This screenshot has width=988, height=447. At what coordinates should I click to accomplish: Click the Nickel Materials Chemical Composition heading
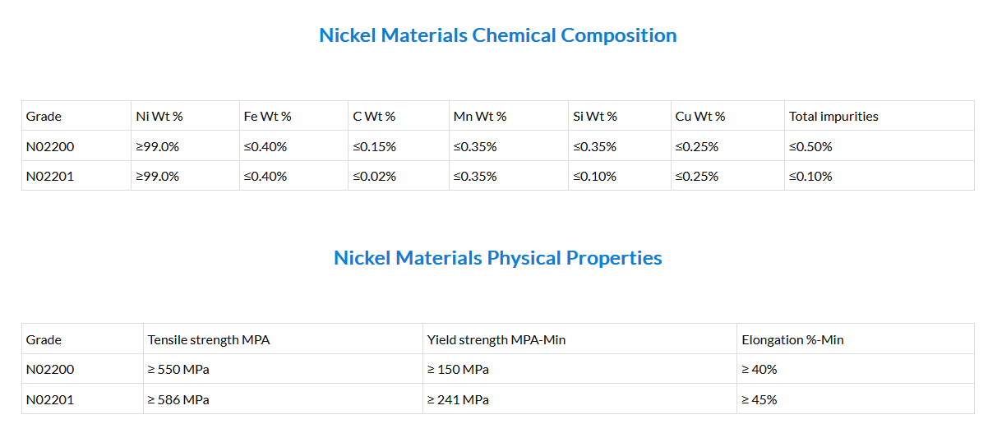pyautogui.click(x=497, y=35)
